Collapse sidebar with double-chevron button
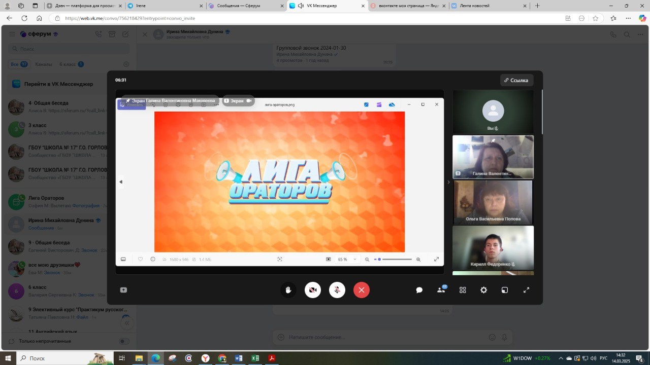Screen dimensions: 650x365 point(127,323)
